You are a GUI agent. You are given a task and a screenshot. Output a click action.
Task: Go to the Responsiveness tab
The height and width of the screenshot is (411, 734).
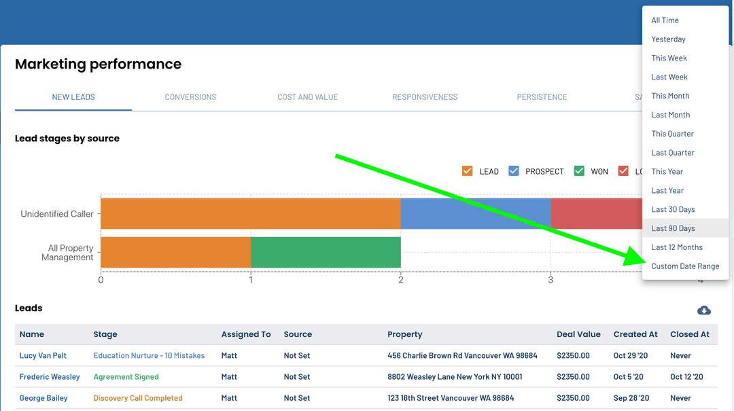[x=425, y=97]
